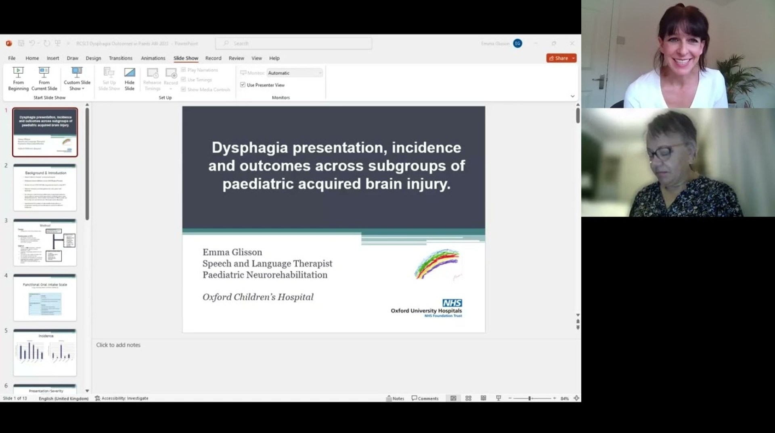This screenshot has height=433, width=775.
Task: Open Set Up Slide Show dialog
Action: point(109,79)
